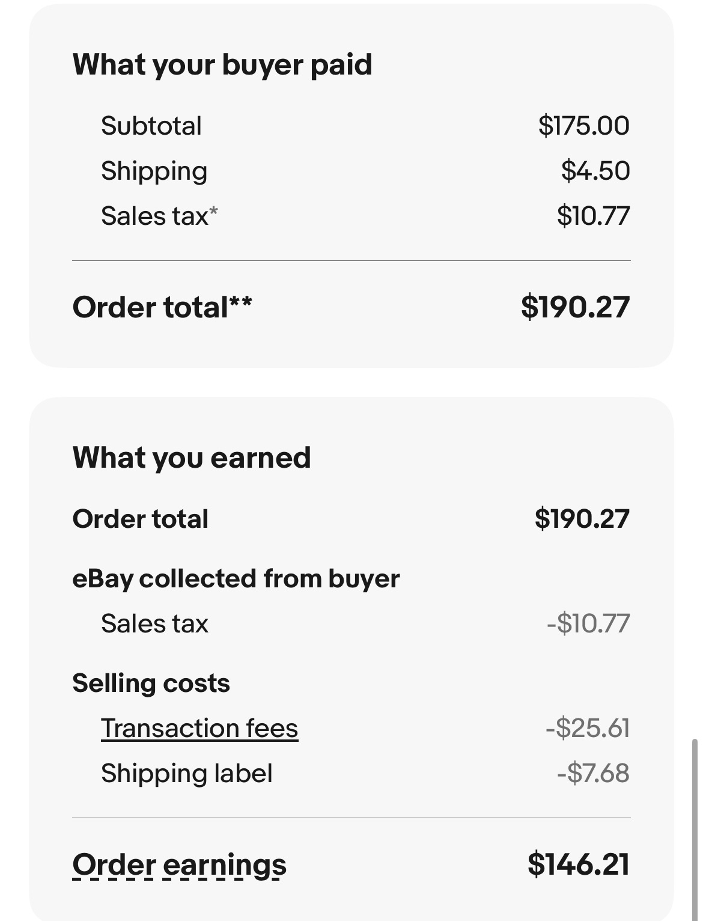This screenshot has width=703, height=921.
Task: Tap the -$10.77 sales tax deduction
Action: (x=588, y=623)
